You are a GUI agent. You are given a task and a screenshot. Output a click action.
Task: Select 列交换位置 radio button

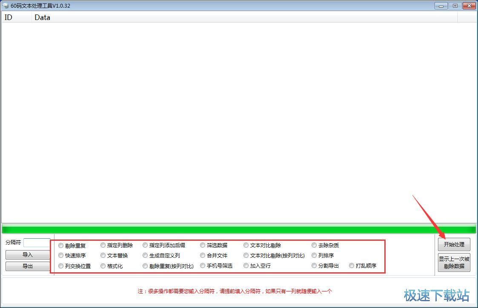pyautogui.click(x=61, y=266)
